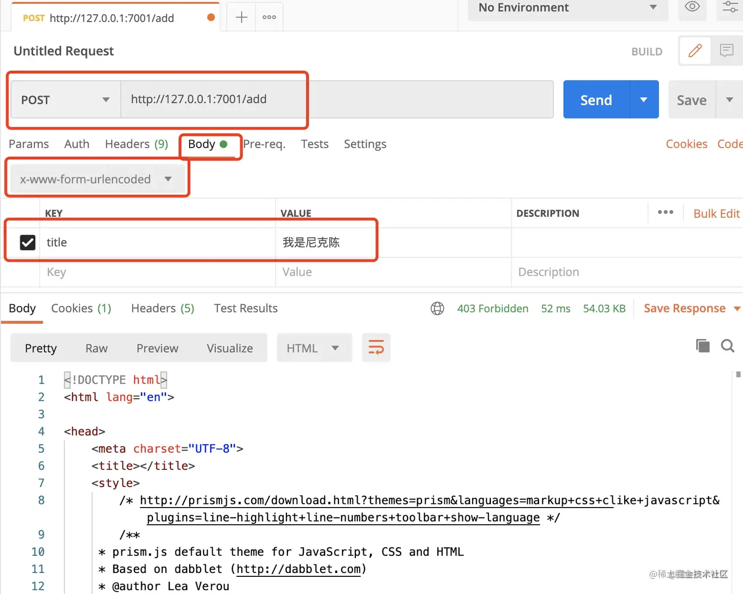Click the VALUE column header

[296, 213]
